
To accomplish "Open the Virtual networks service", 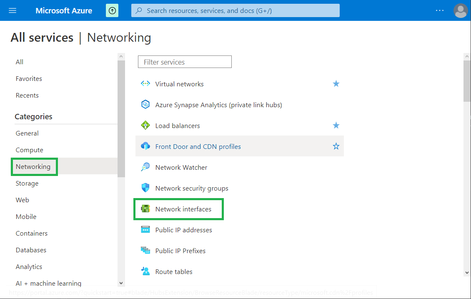I will click(179, 84).
